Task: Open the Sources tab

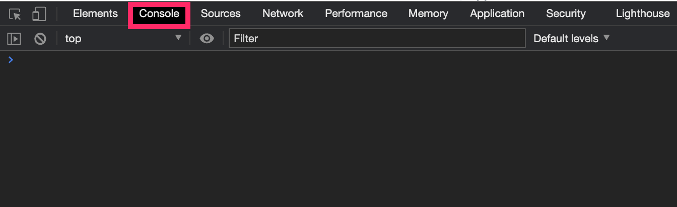Action: (x=221, y=14)
